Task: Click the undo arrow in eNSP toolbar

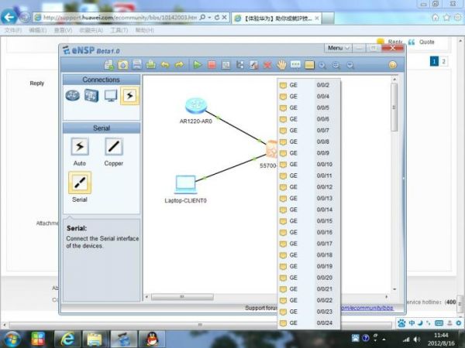Action: click(165, 64)
